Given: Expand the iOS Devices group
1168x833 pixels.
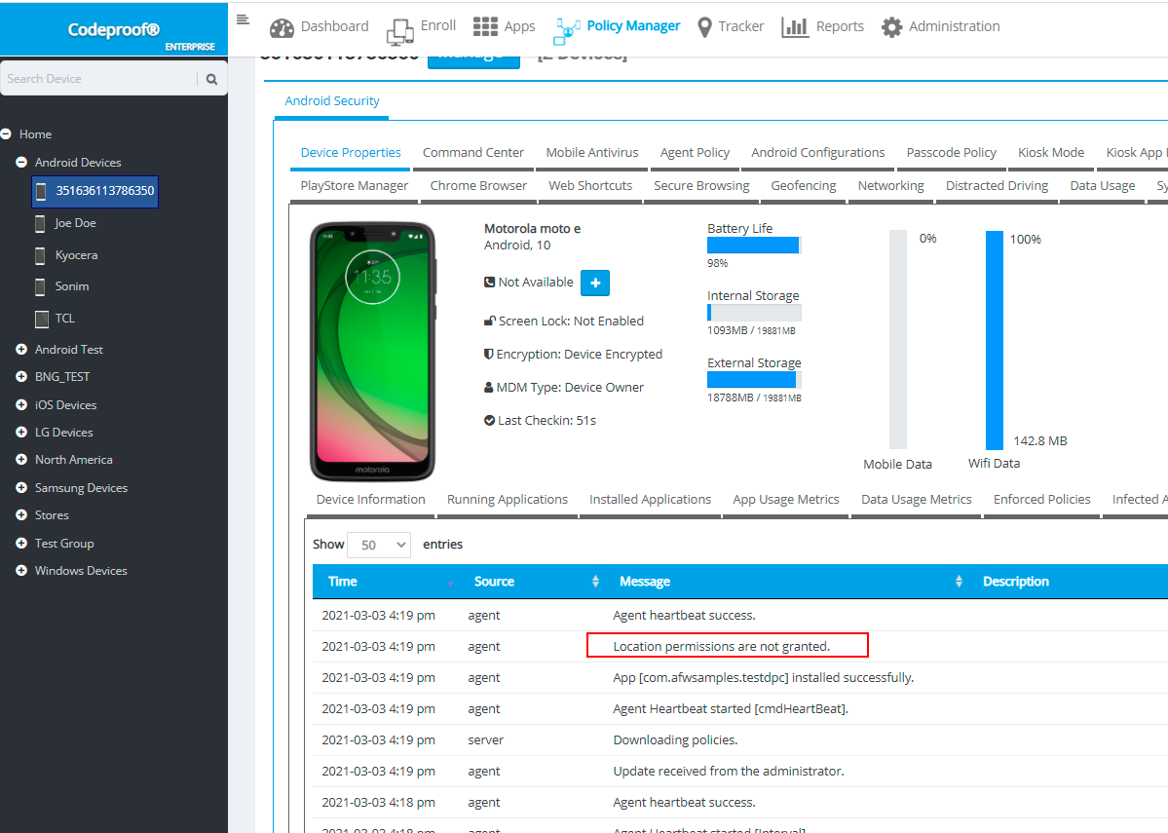Looking at the screenshot, I should pyautogui.click(x=20, y=405).
